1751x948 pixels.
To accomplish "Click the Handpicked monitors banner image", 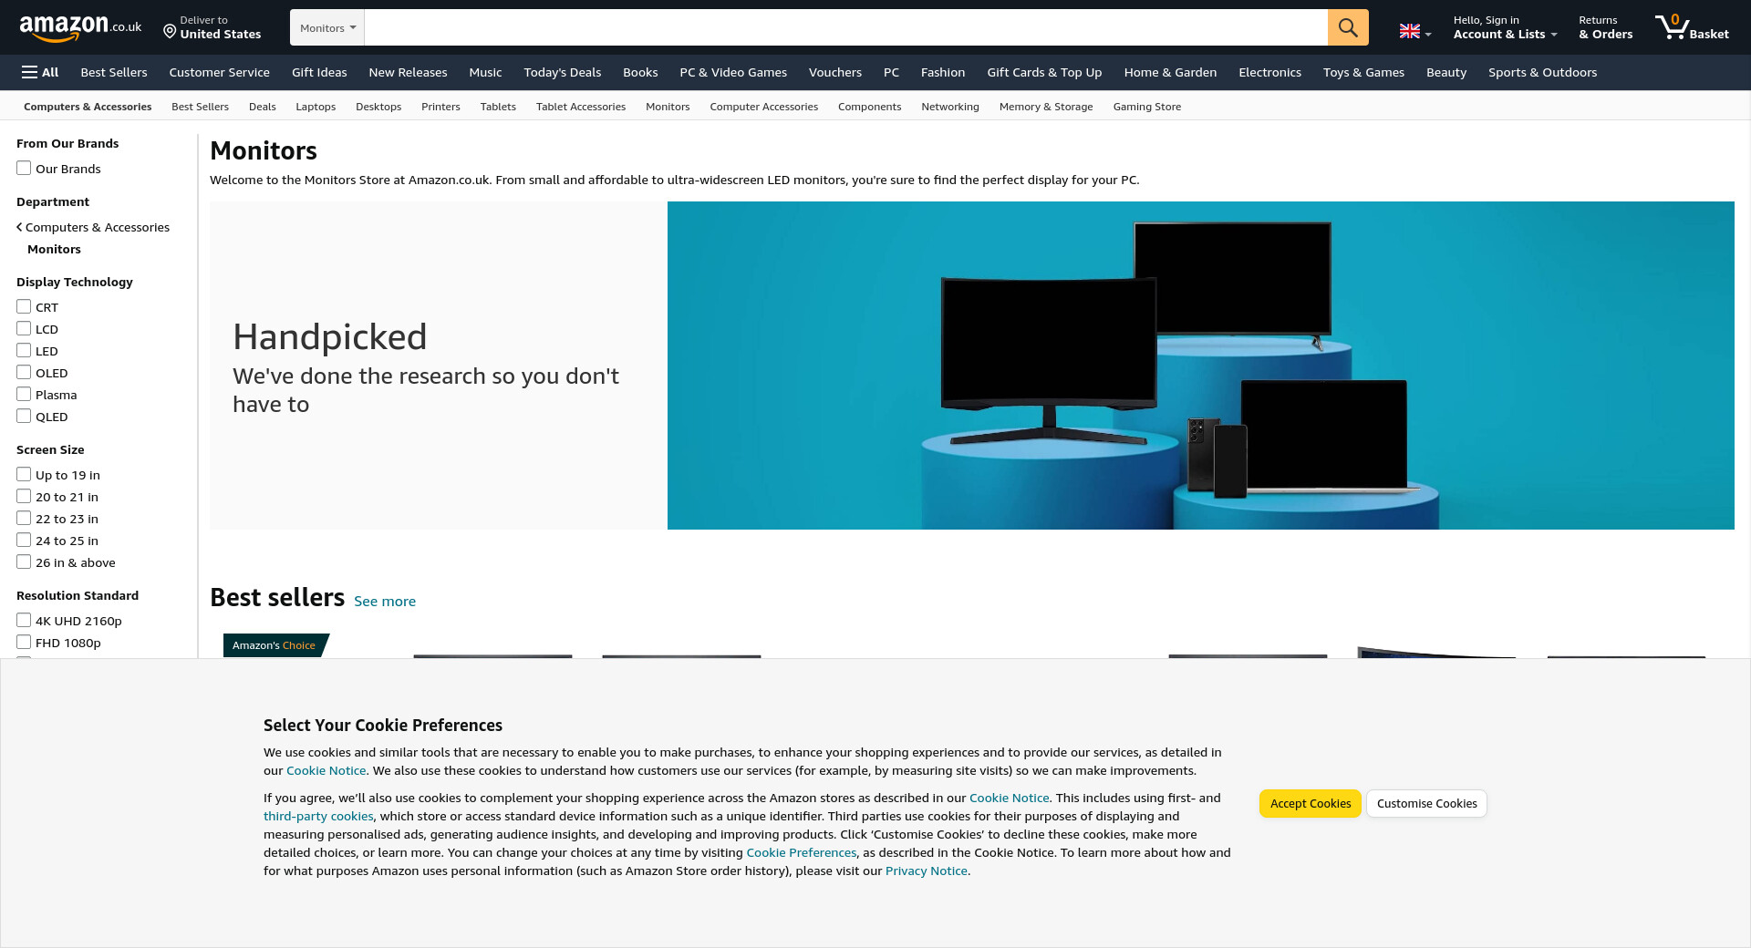I will pyautogui.click(x=1201, y=366).
